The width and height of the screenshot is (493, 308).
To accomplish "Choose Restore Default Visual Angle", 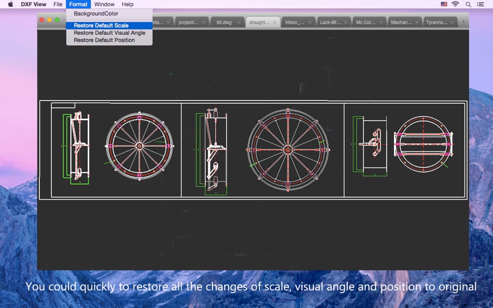I will (x=109, y=33).
